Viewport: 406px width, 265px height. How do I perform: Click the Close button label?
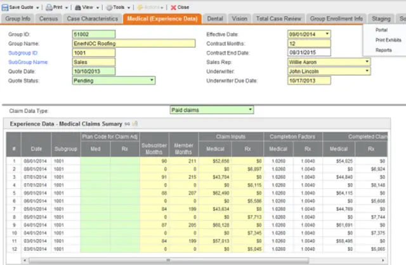(183, 7)
